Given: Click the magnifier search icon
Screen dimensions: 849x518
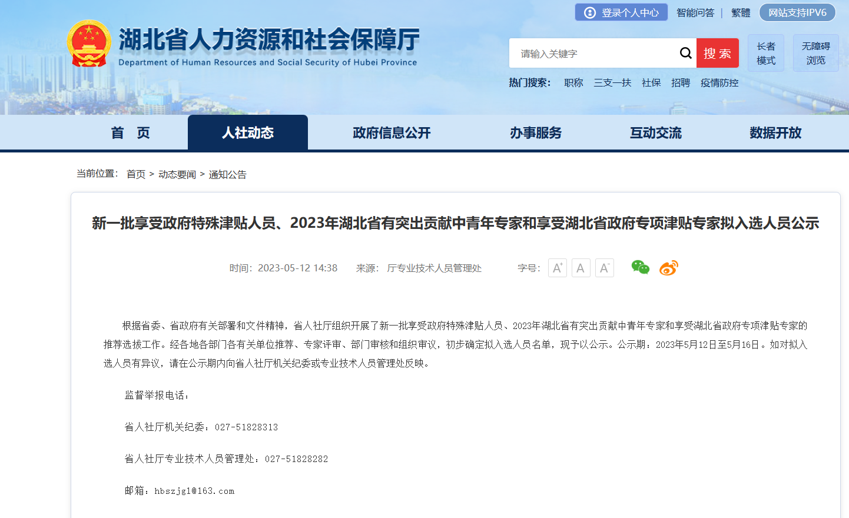Looking at the screenshot, I should [x=685, y=53].
